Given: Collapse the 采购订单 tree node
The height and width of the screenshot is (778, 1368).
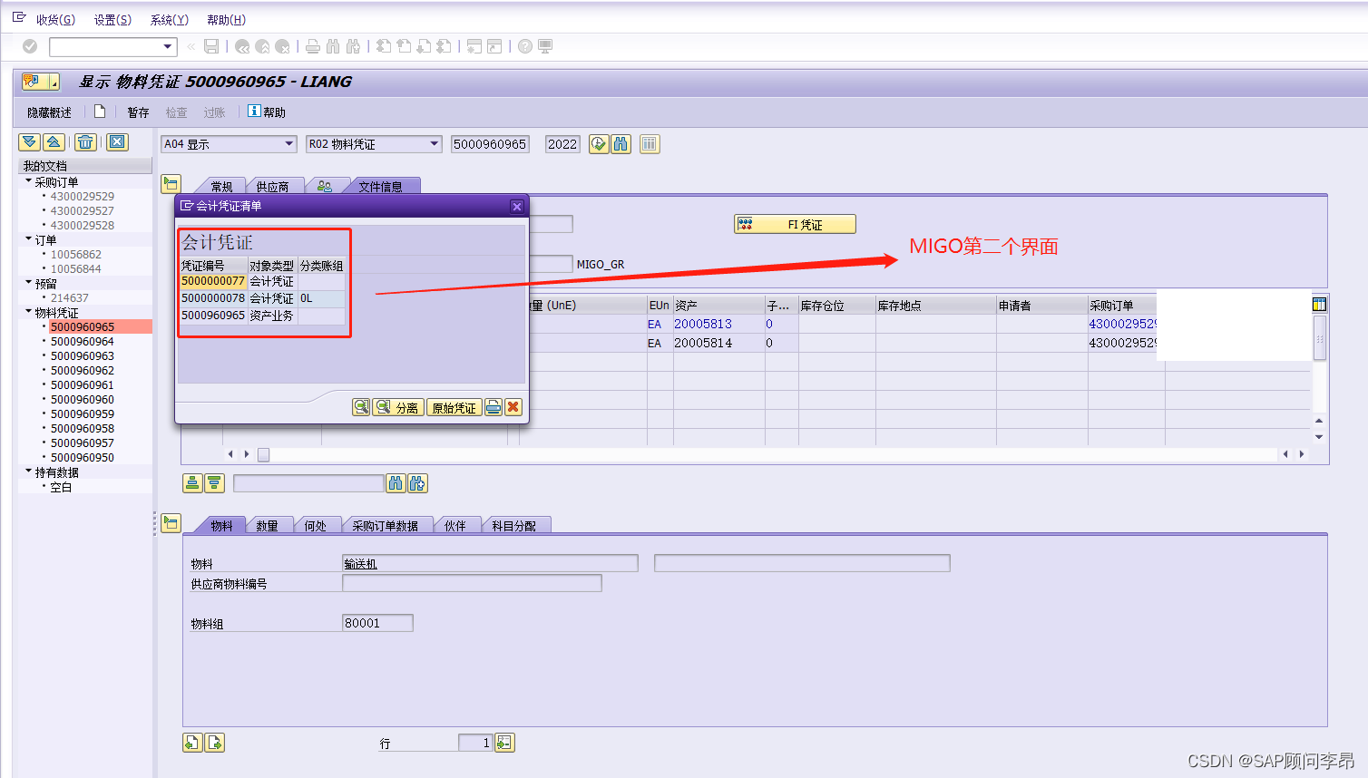Looking at the screenshot, I should (28, 181).
